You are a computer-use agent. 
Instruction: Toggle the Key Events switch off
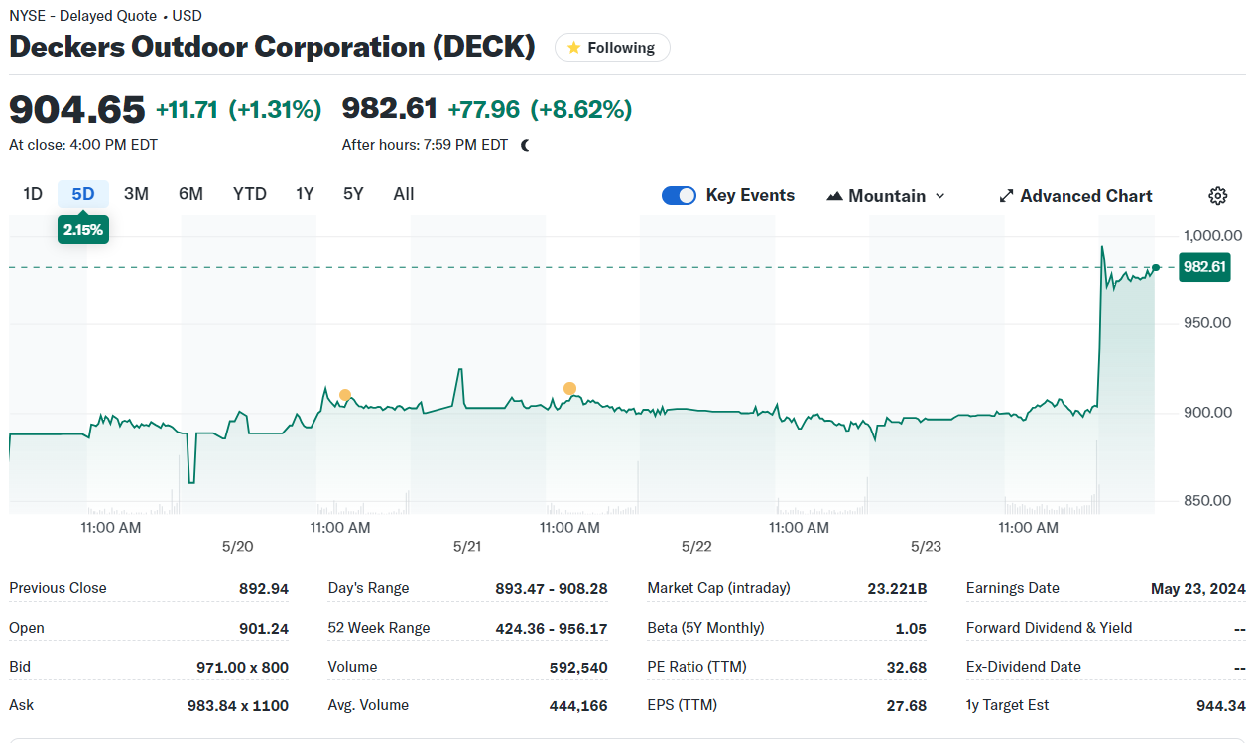[x=680, y=196]
